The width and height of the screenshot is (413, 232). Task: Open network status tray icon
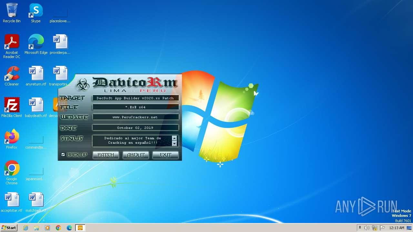(375, 228)
